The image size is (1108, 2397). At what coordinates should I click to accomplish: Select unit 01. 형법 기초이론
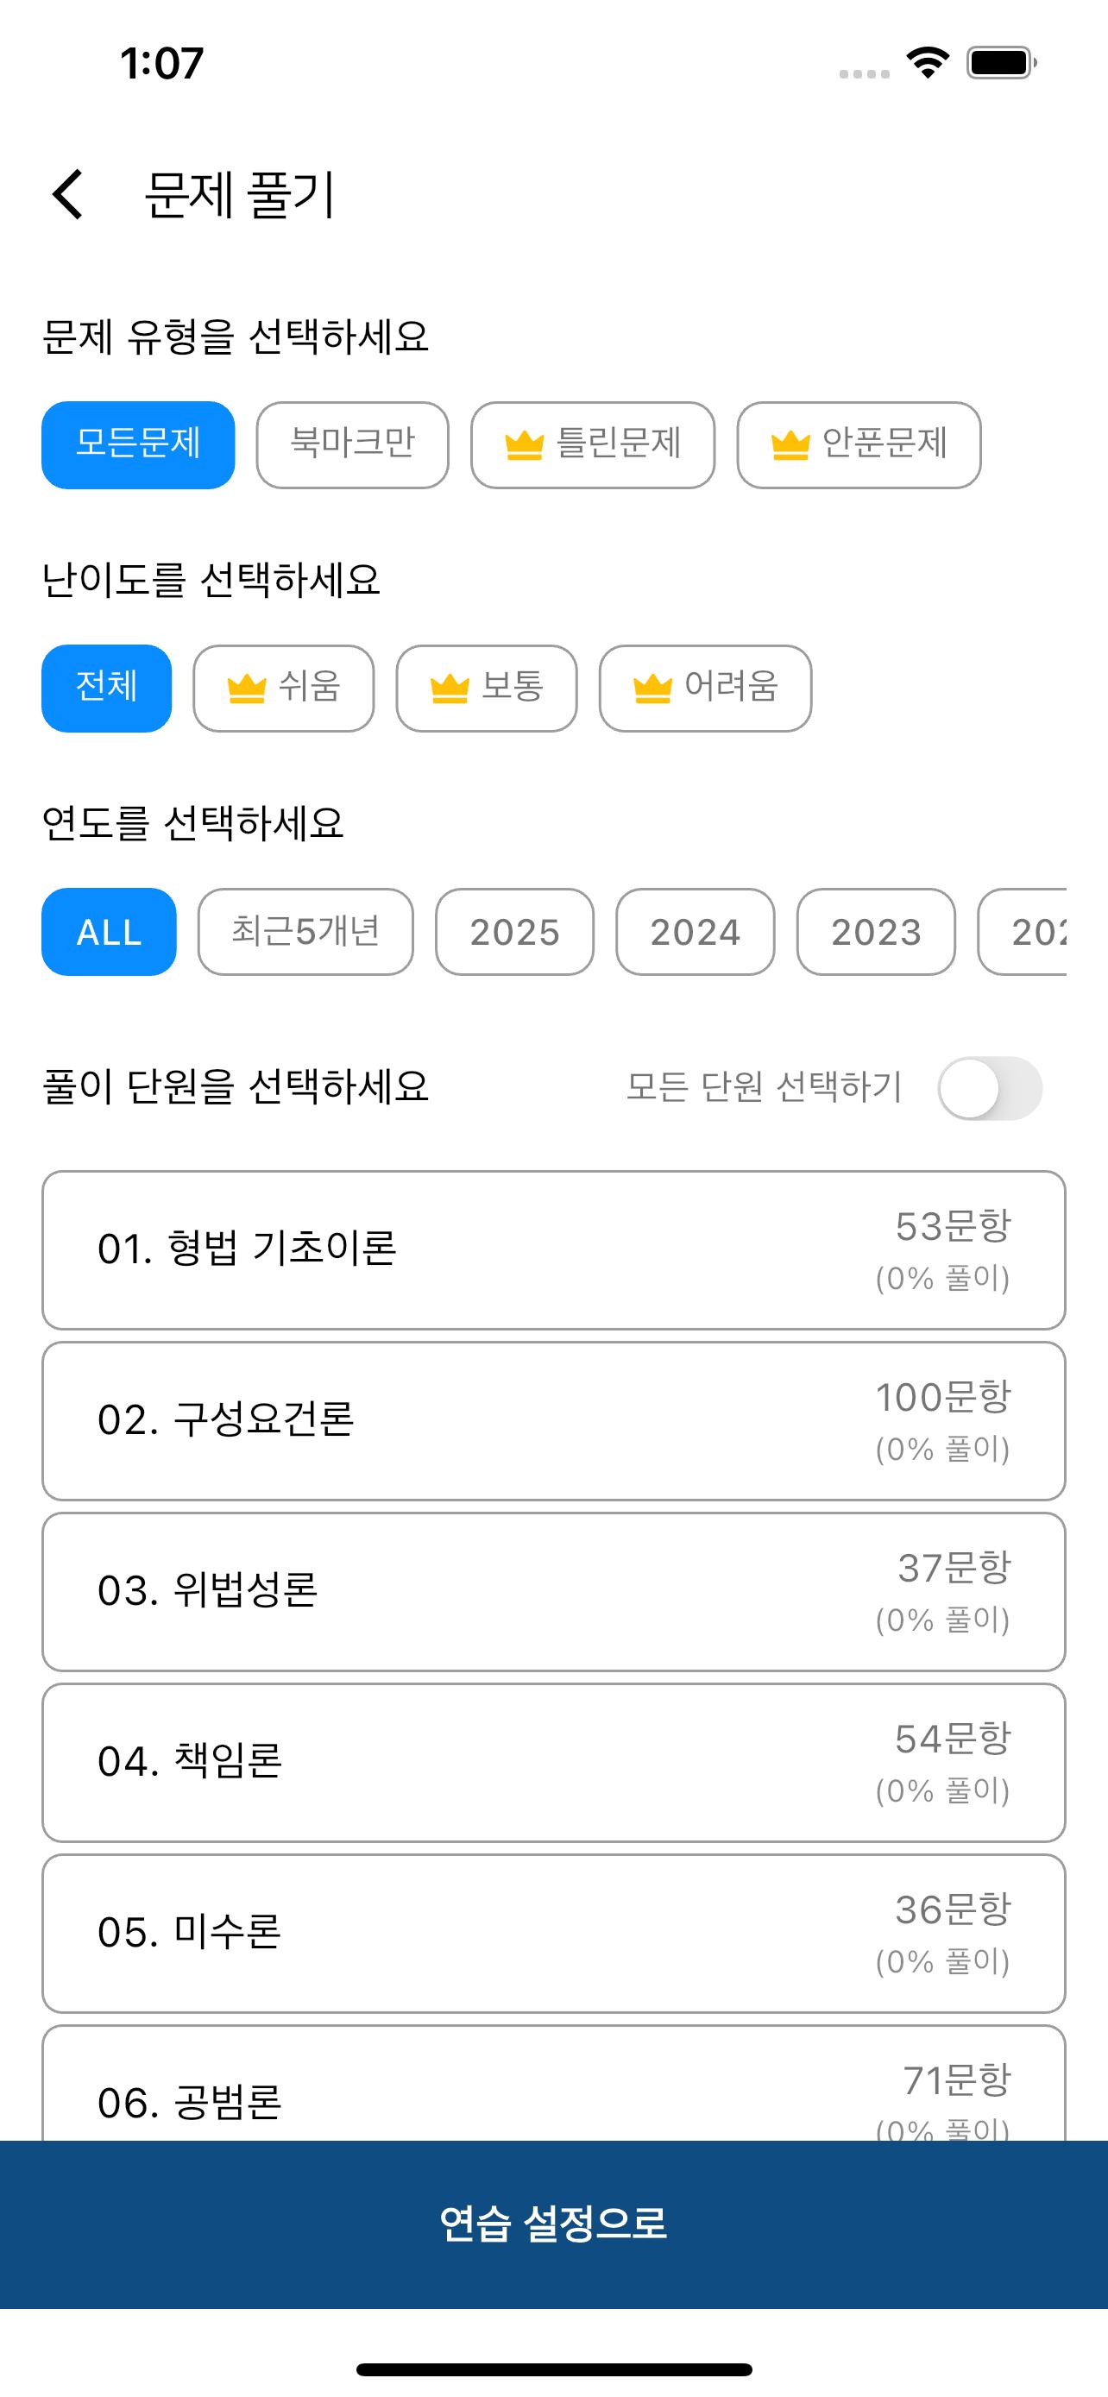[553, 1249]
